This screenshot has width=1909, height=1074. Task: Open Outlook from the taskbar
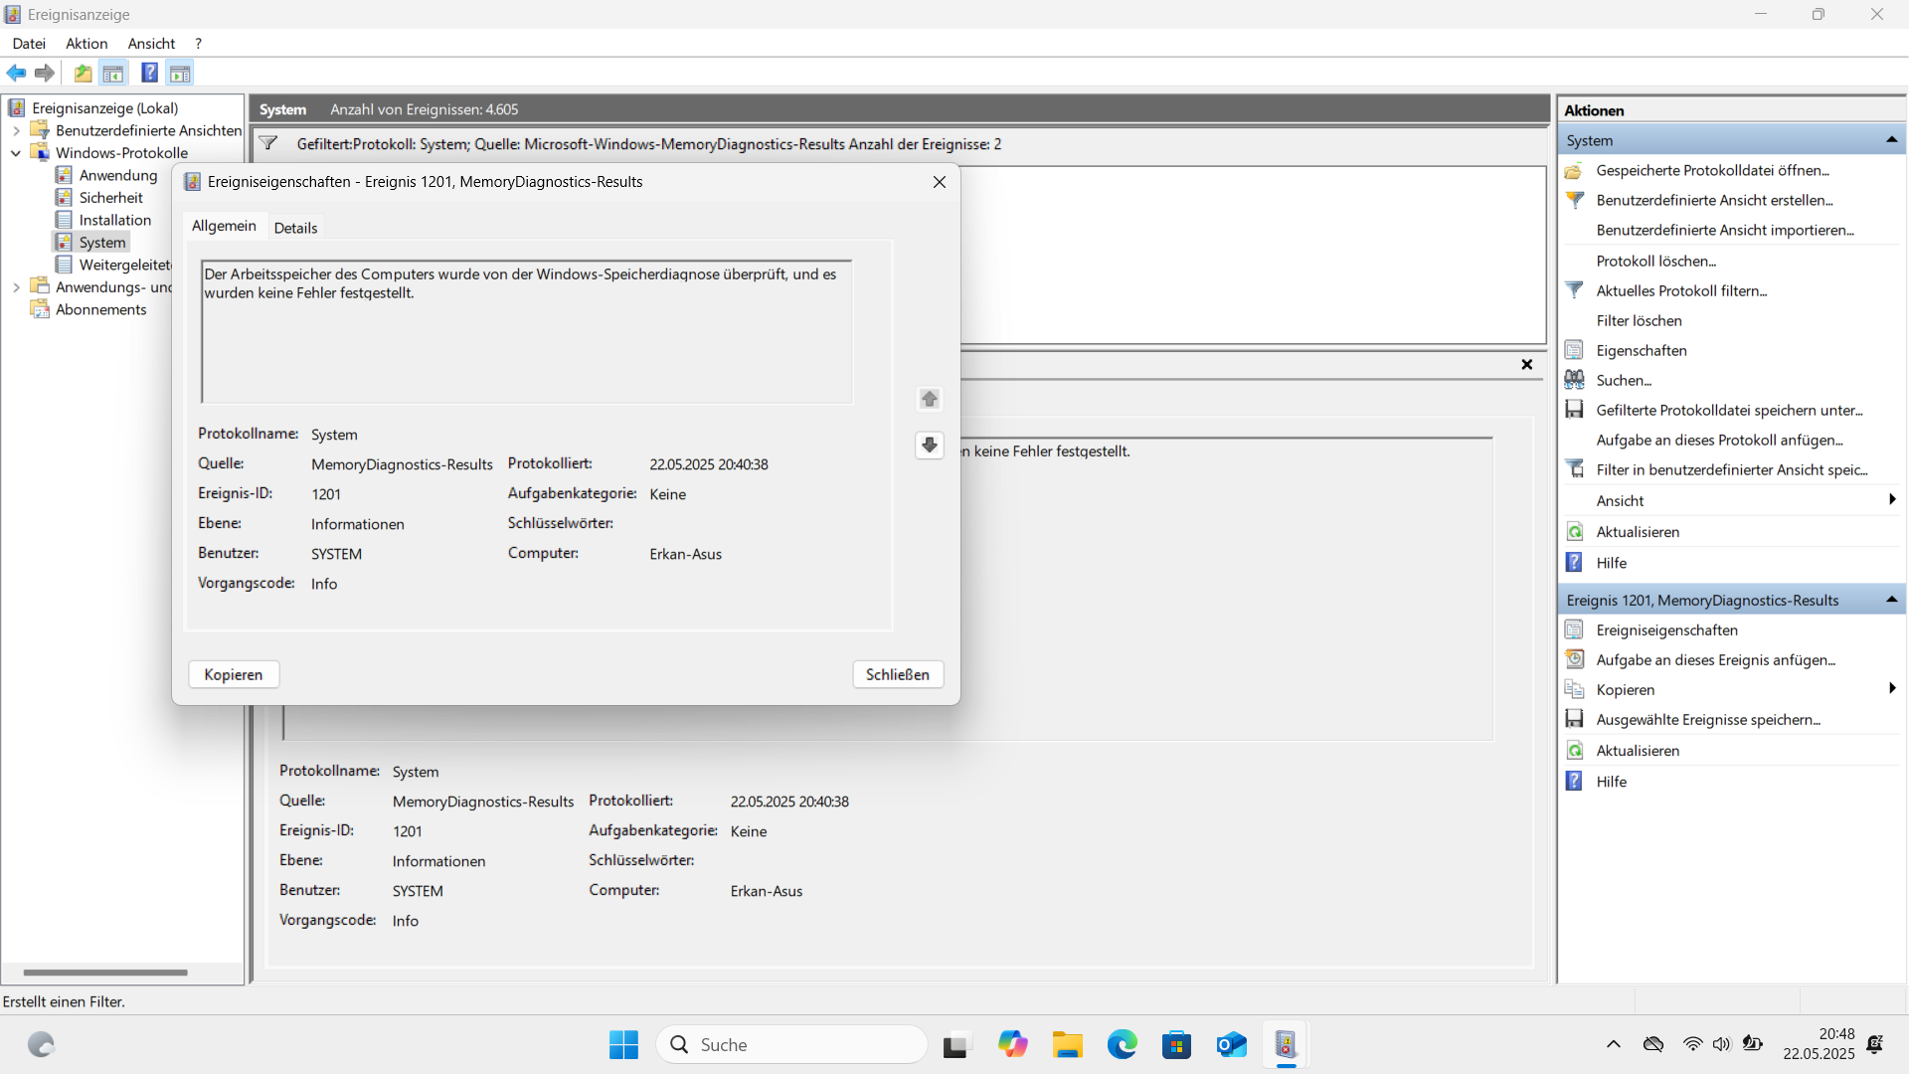(x=1231, y=1045)
